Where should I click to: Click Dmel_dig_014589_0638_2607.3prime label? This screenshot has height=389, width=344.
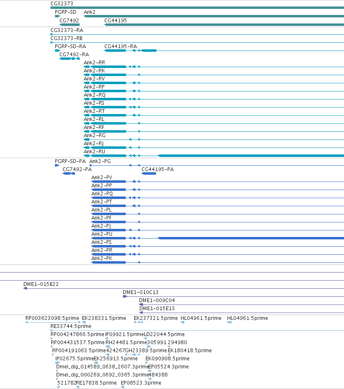click(x=102, y=367)
